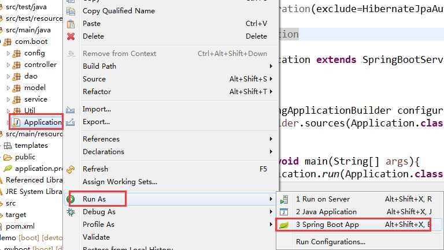
Task: Choose Validate in the context menu
Action: (x=170, y=237)
